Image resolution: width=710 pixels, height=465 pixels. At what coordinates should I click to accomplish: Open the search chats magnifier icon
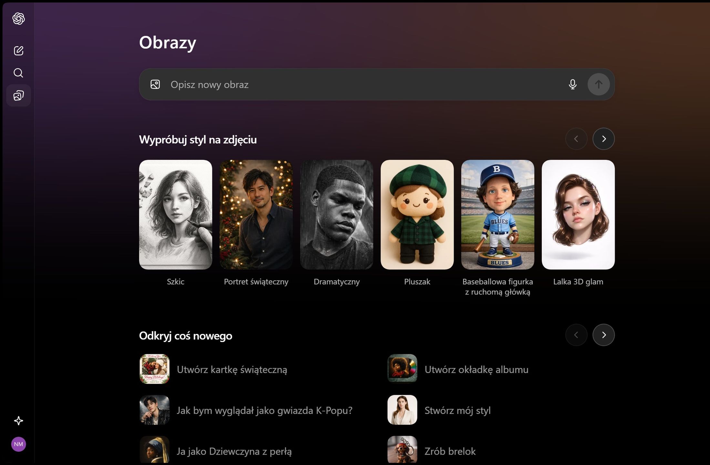pos(18,73)
